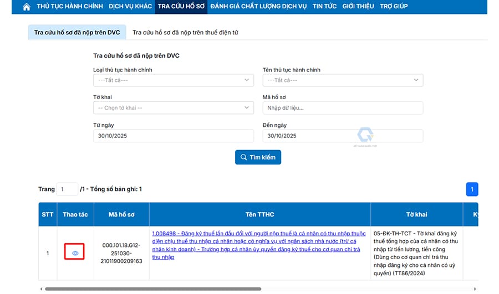Click page 1 pagination button

click(x=472, y=189)
